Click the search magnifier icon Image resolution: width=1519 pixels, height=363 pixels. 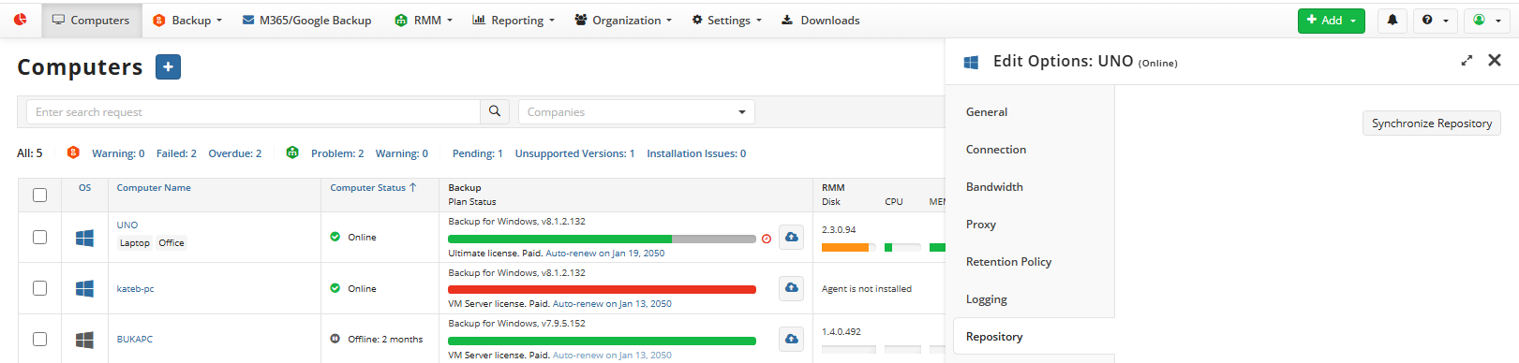coord(495,111)
